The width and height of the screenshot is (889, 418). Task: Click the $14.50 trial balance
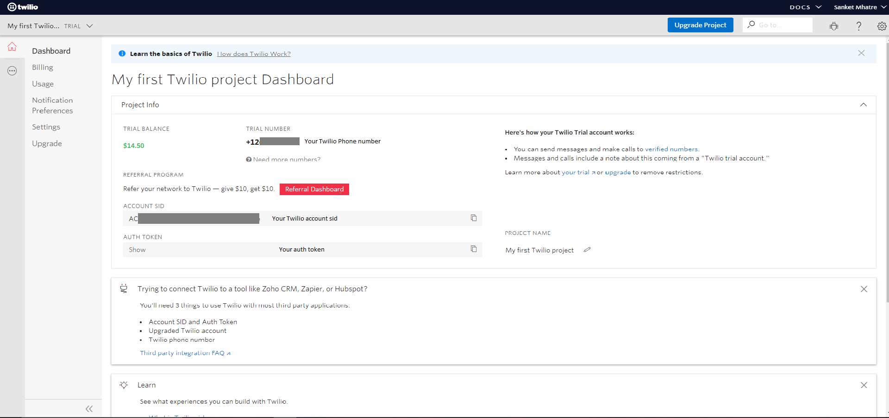point(134,146)
